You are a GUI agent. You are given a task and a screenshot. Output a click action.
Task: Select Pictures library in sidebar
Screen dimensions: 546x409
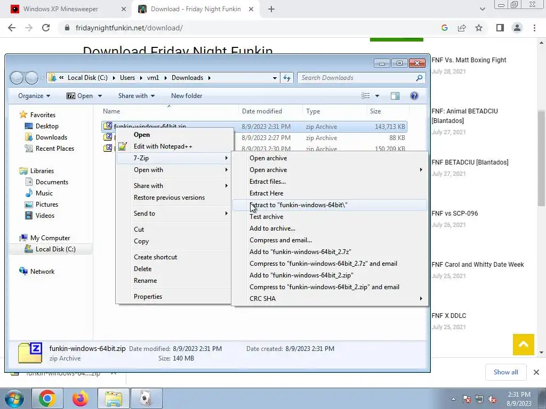tap(47, 204)
